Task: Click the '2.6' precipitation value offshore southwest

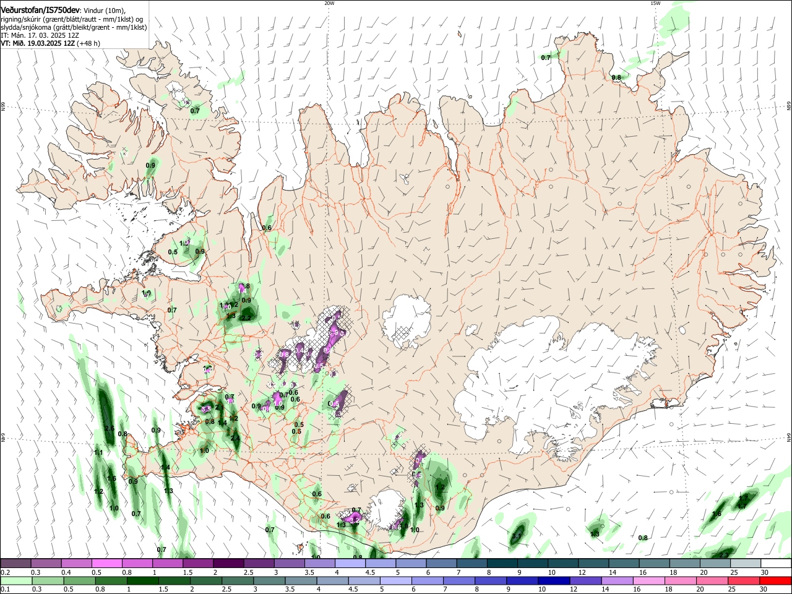Action: tap(110, 428)
